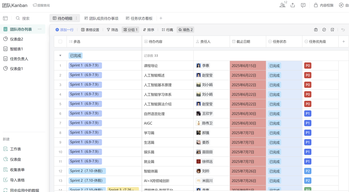This screenshot has width=349, height=192.
Task: Switch to the 团队成员待办事项 tab
Action: (101, 18)
